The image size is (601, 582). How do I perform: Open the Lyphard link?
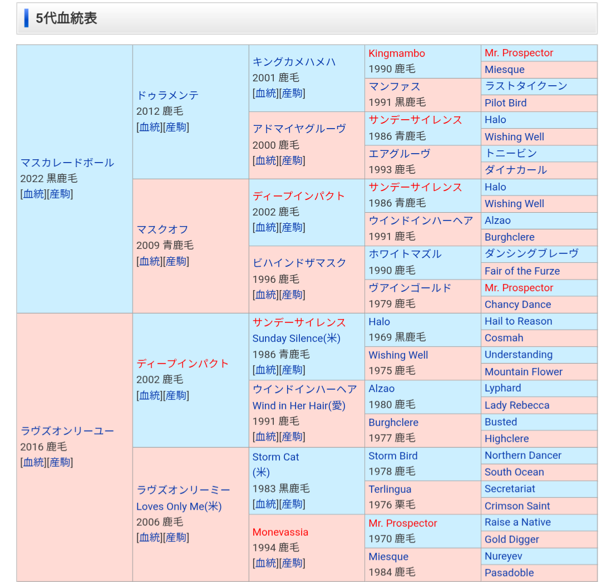(x=503, y=388)
